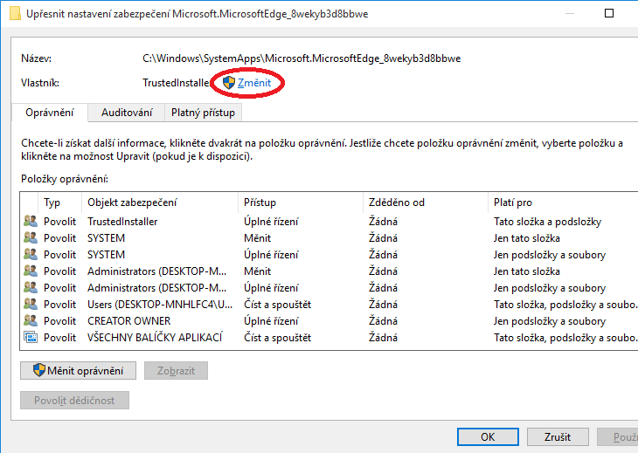Image resolution: width=638 pixels, height=453 pixels.
Task: Click user group icon of TrustedInstaller row
Action: [31, 221]
